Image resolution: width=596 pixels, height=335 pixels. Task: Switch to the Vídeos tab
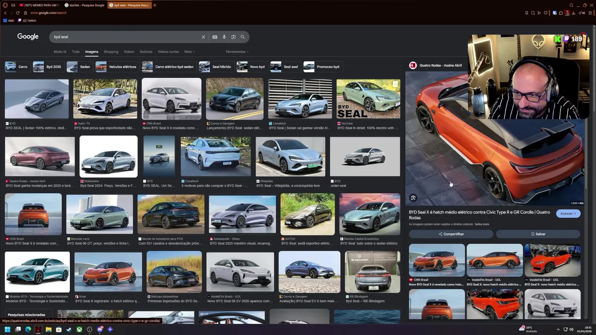coord(129,52)
